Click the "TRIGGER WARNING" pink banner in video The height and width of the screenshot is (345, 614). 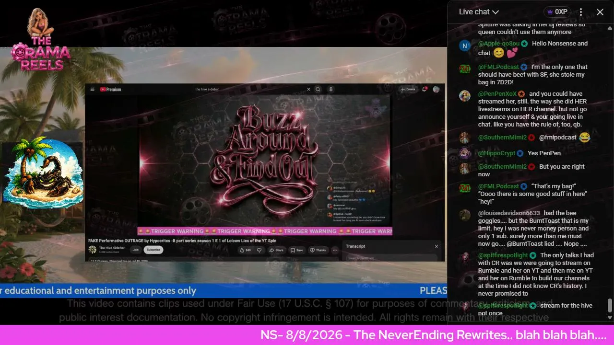coord(265,231)
